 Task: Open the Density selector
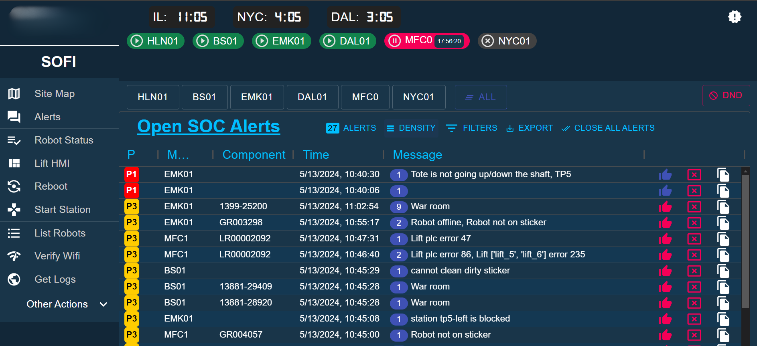coord(411,128)
